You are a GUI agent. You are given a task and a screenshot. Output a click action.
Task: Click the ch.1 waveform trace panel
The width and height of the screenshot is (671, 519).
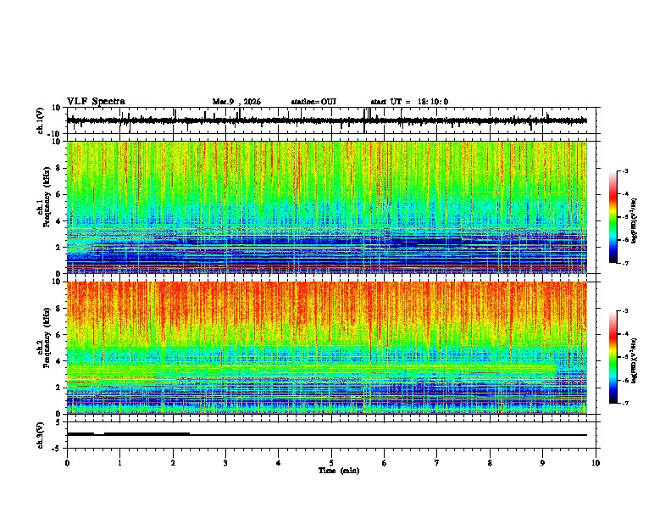pos(333,120)
